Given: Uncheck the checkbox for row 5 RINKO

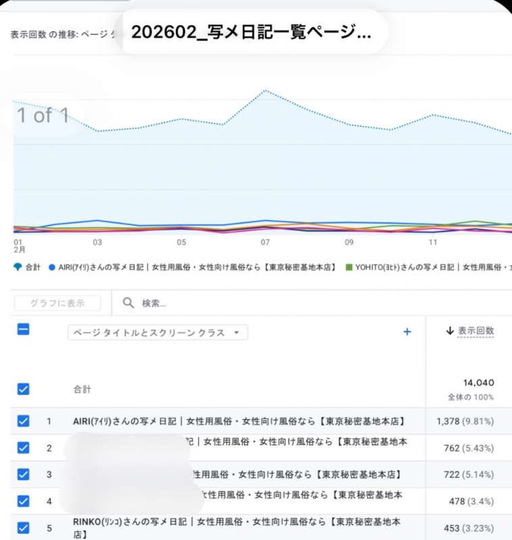Looking at the screenshot, I should click(x=23, y=527).
